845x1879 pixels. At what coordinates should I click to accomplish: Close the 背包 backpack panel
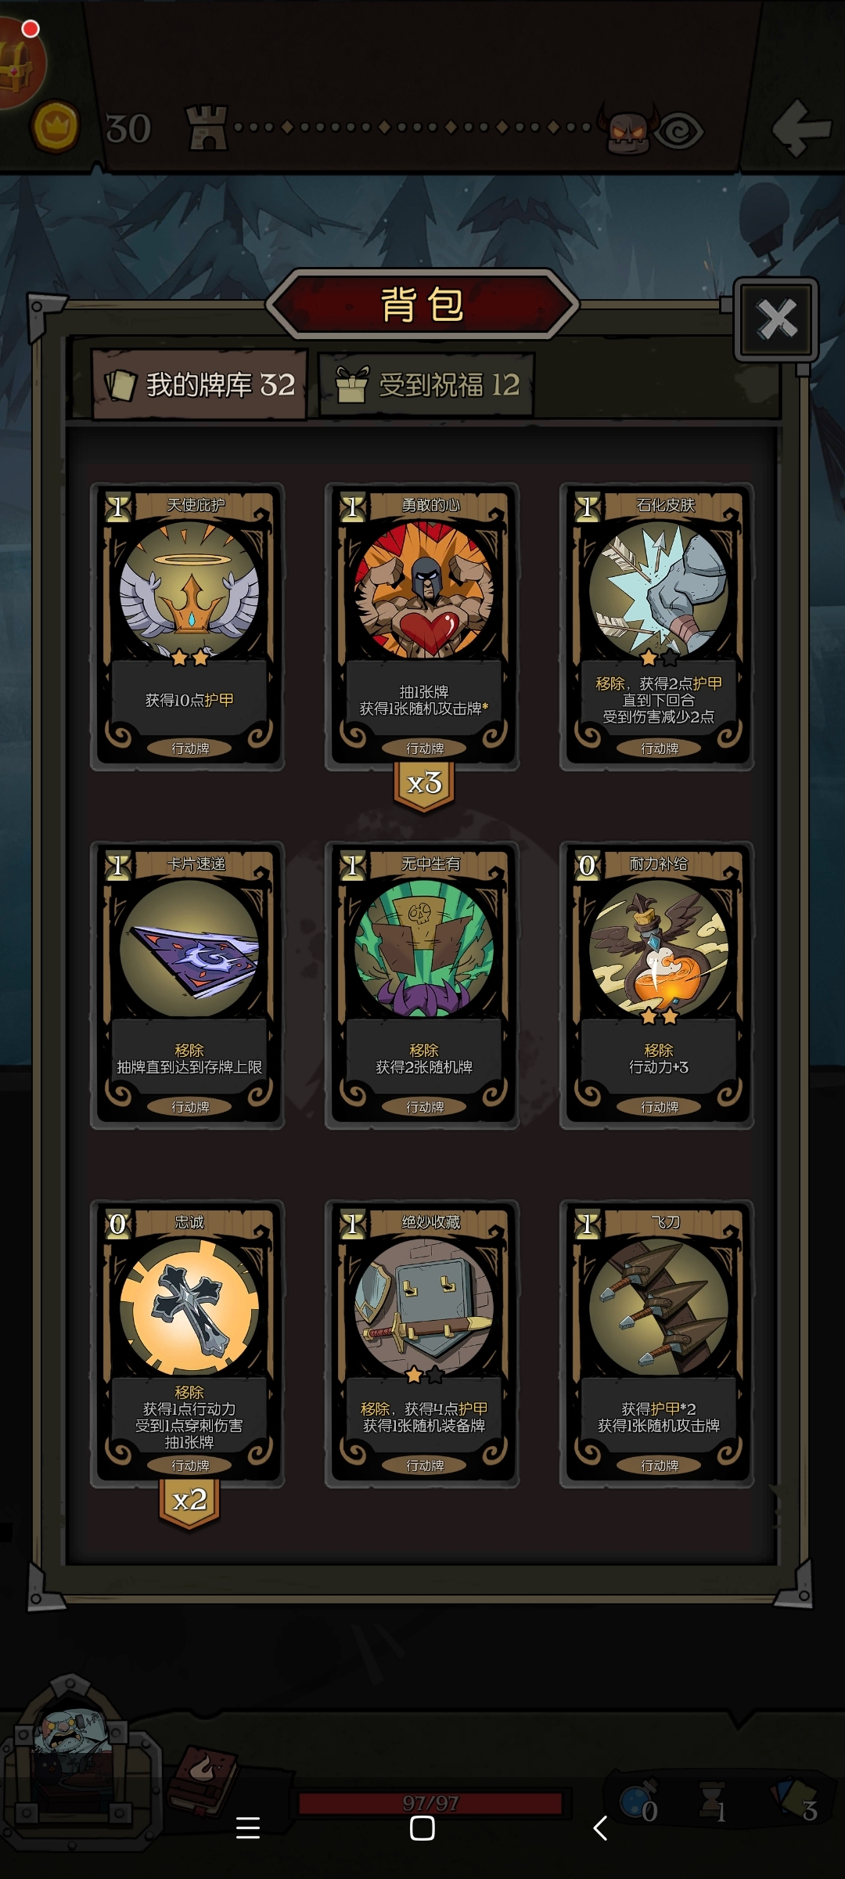pos(776,319)
